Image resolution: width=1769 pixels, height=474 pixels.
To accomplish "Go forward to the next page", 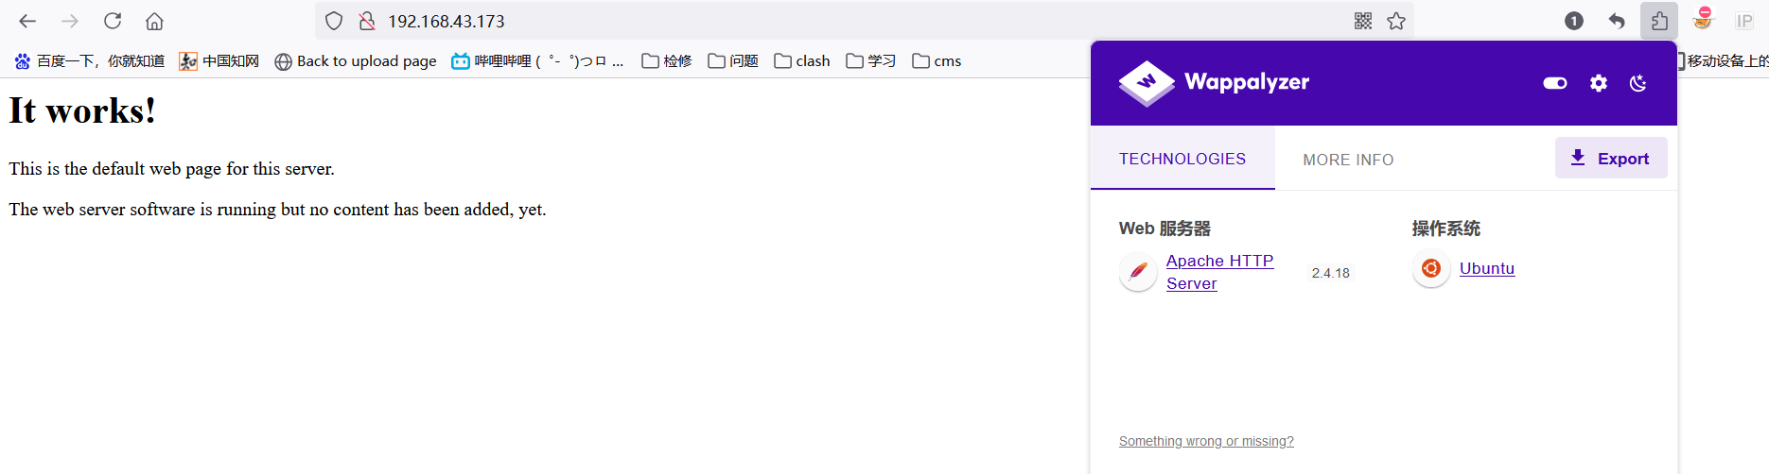I will (70, 21).
